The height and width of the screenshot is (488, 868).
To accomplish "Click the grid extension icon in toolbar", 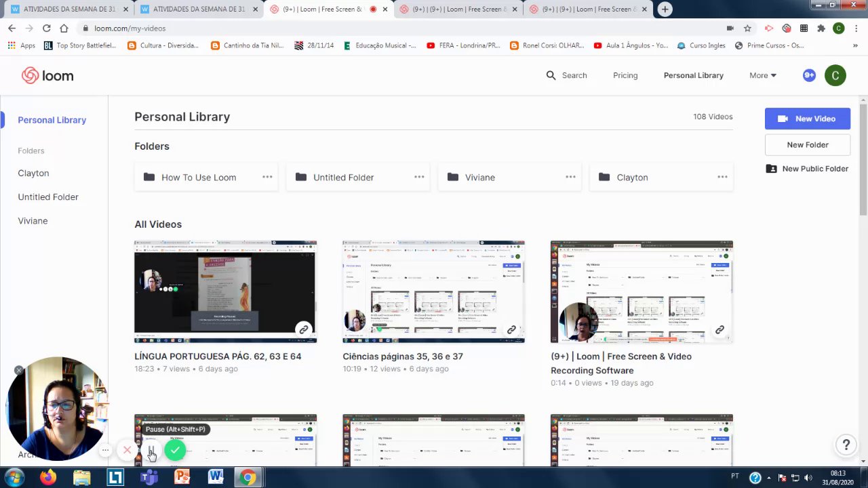I will point(804,28).
